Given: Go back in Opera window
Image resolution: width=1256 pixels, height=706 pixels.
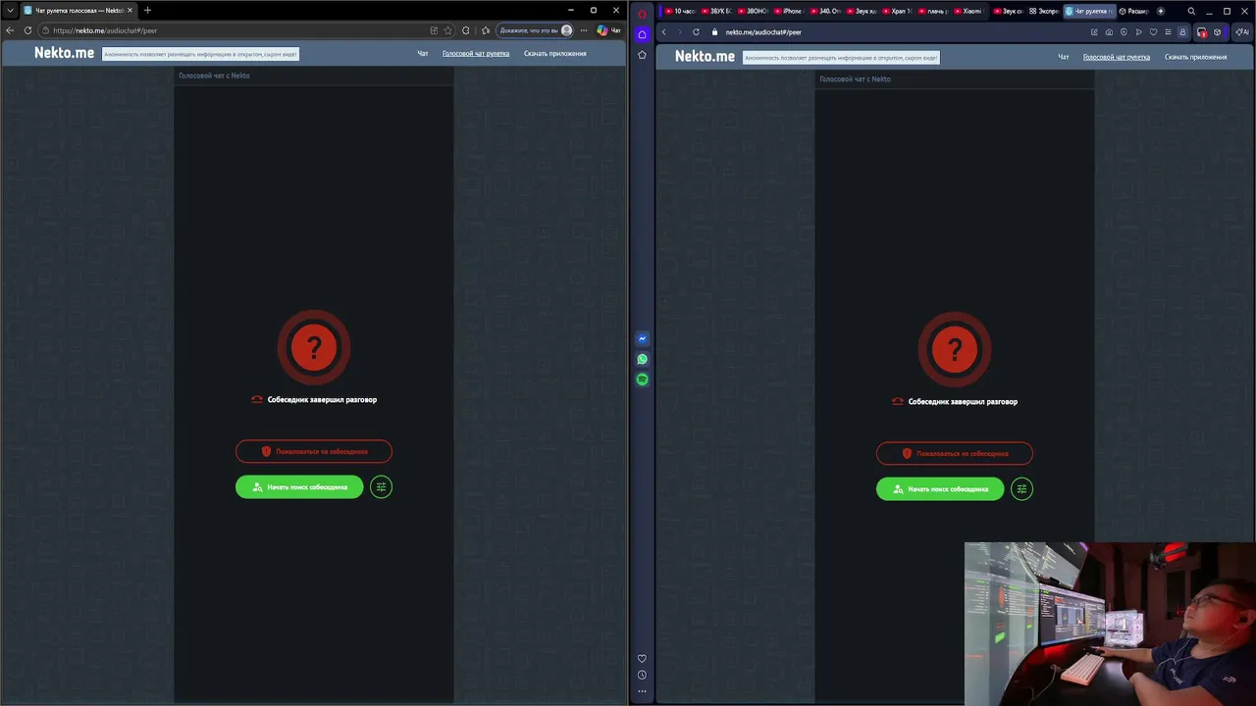Looking at the screenshot, I should pyautogui.click(x=663, y=31).
